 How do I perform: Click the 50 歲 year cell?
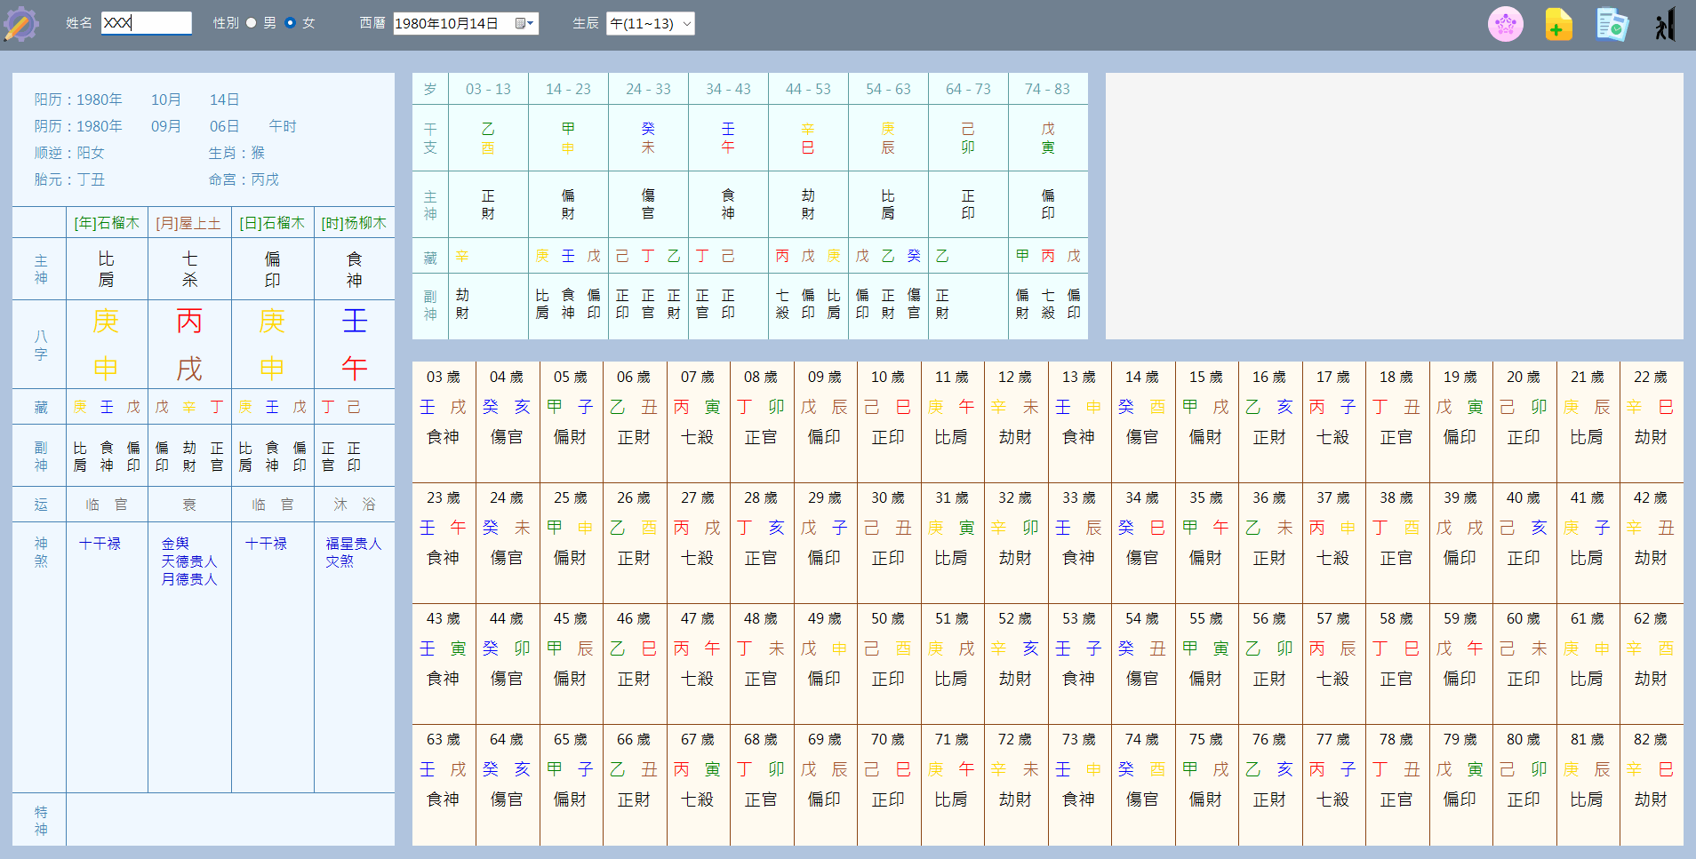click(x=887, y=649)
